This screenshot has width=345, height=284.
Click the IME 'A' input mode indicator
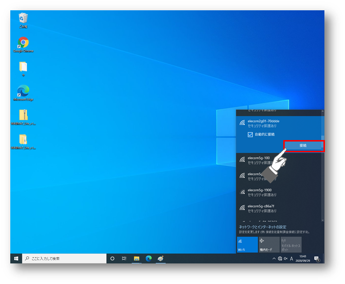point(291,259)
